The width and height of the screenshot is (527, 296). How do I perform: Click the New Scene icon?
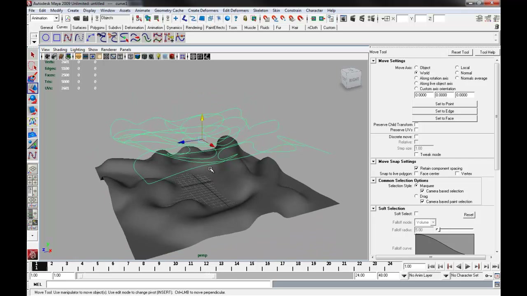coord(68,18)
